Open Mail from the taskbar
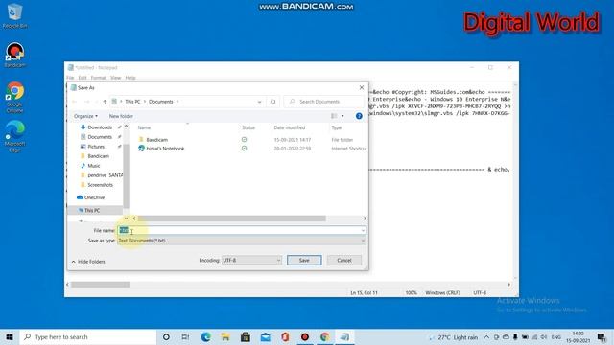This screenshot has height=345, width=614. pos(265,336)
